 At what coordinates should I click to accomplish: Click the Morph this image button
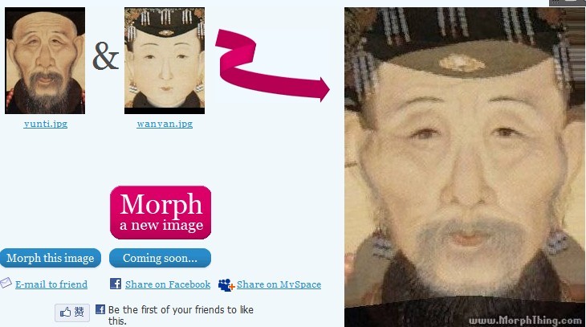[x=51, y=258]
